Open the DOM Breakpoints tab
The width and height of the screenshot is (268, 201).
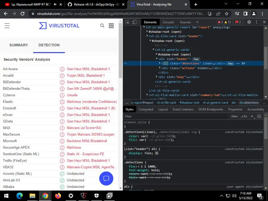[211, 109]
